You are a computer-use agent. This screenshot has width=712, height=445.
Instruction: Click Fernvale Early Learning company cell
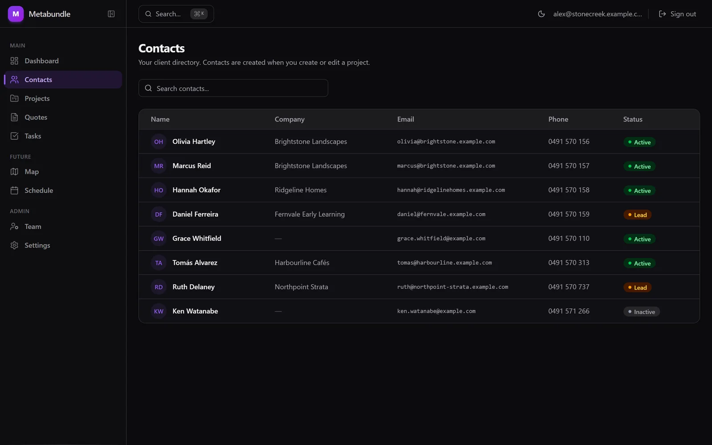(x=309, y=214)
